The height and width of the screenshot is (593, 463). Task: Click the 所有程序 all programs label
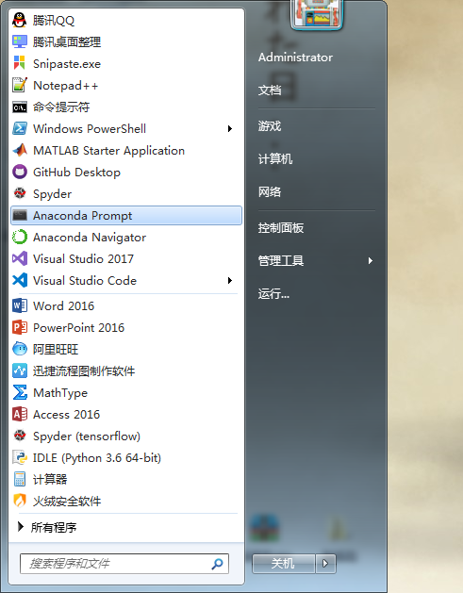click(x=54, y=527)
